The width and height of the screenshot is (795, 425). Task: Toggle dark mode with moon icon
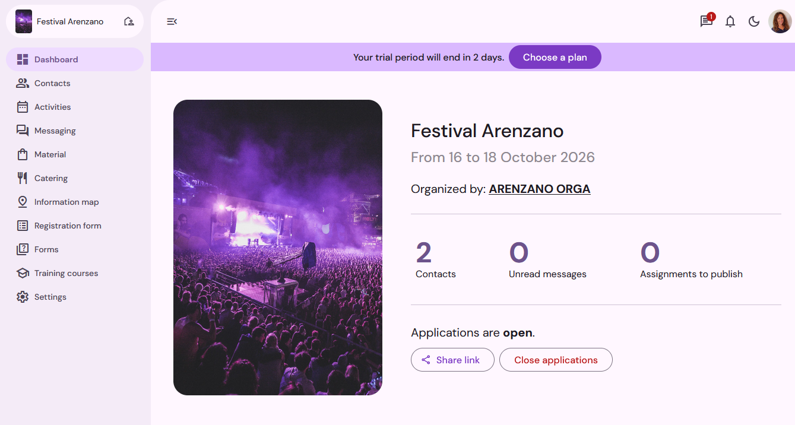tap(754, 21)
